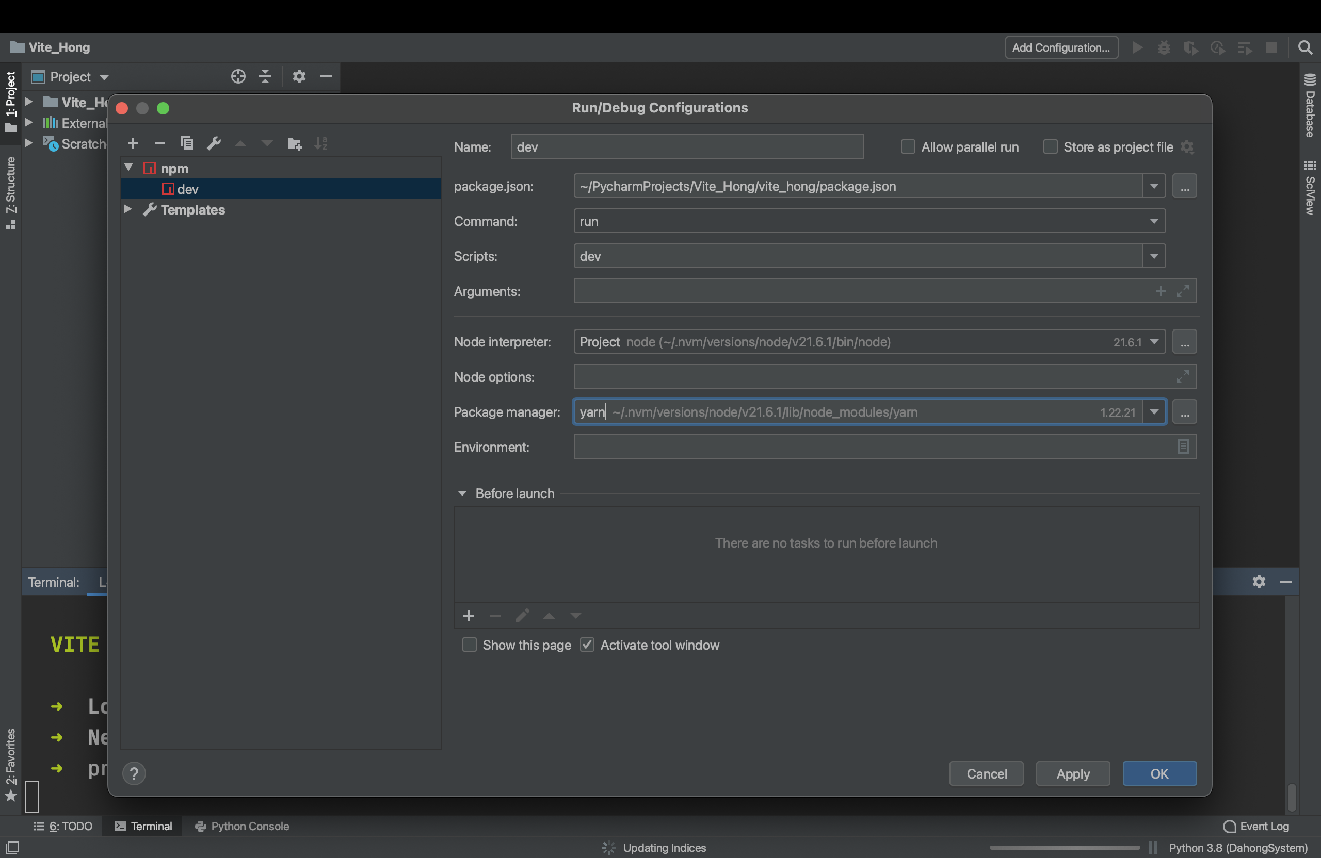Image resolution: width=1321 pixels, height=858 pixels.
Task: Copy the selected configuration
Action: coord(186,144)
